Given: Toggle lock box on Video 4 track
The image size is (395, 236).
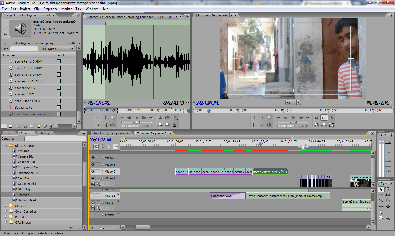Looking at the screenshot, I should pos(98,158).
